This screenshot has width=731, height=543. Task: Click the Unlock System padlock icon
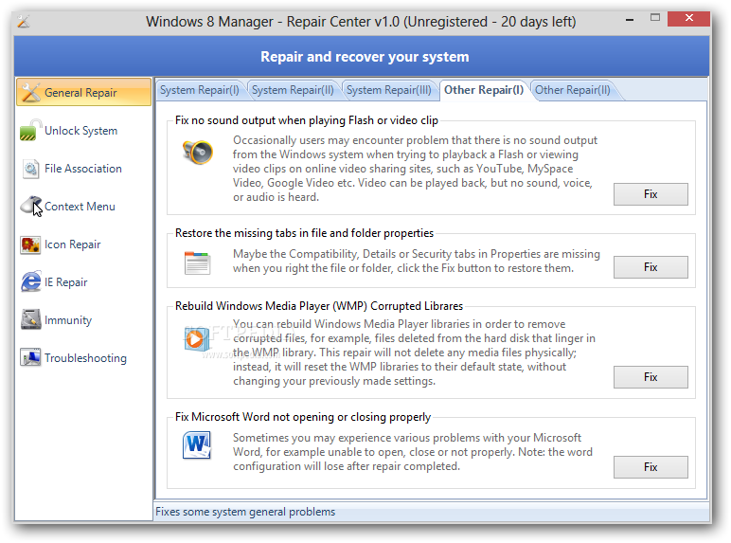[30, 130]
